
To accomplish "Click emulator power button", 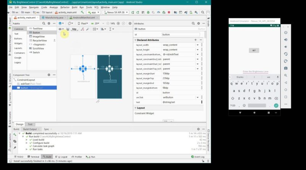I will click(286, 32).
